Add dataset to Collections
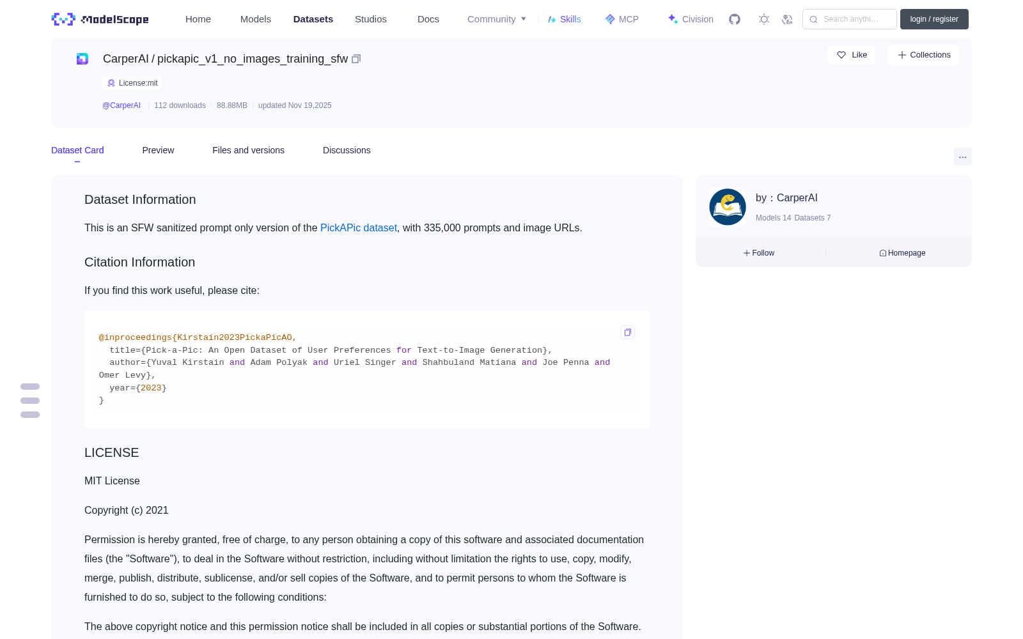This screenshot has height=639, width=1023. click(923, 55)
